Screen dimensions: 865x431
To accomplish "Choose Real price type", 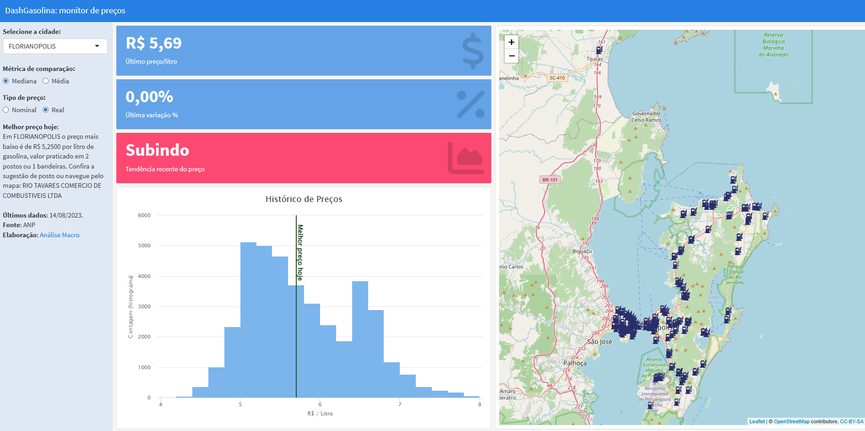I will [x=46, y=110].
